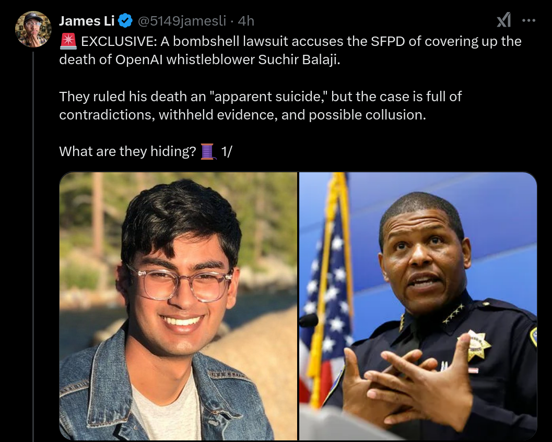Click the red siren emoji
Image resolution: width=552 pixels, height=442 pixels.
pos(68,41)
